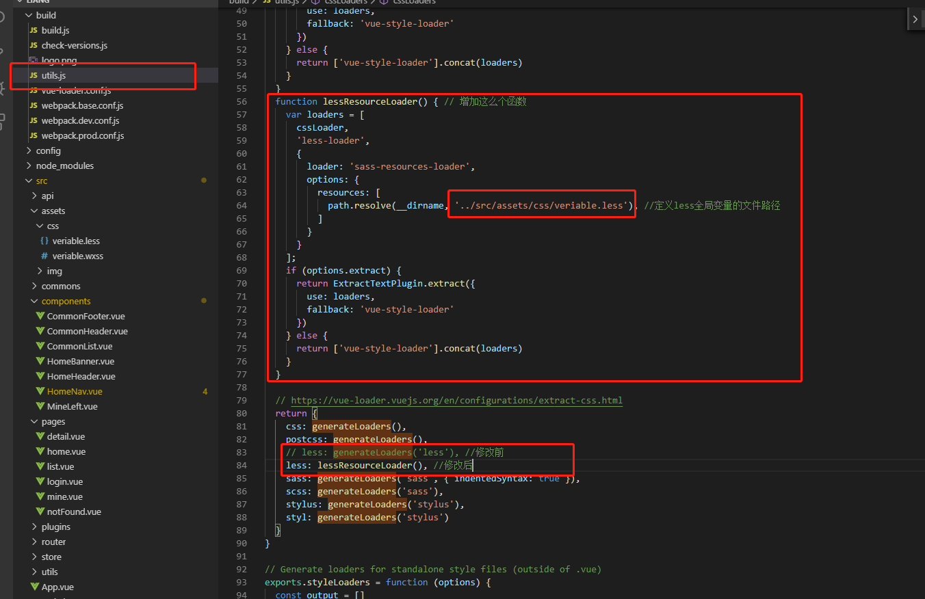Collapse the pages folder
This screenshot has height=599, width=925.
pos(34,421)
